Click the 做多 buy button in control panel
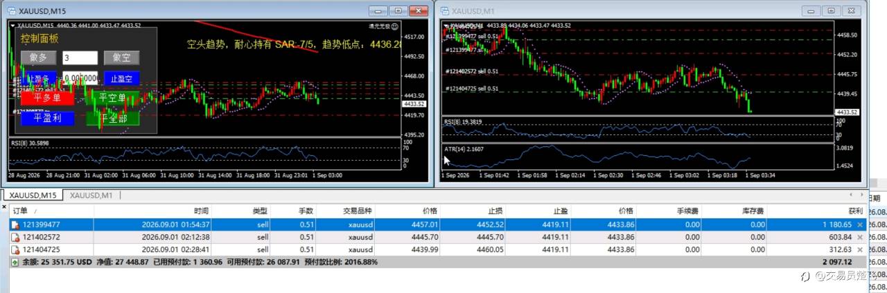 pos(38,58)
